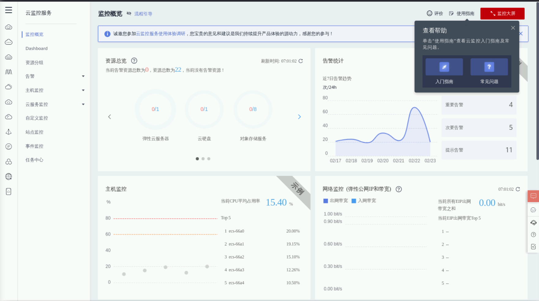This screenshot has width=539, height=301.
Task: Click the smiley icon next to 评价
Action: pyautogui.click(x=429, y=13)
